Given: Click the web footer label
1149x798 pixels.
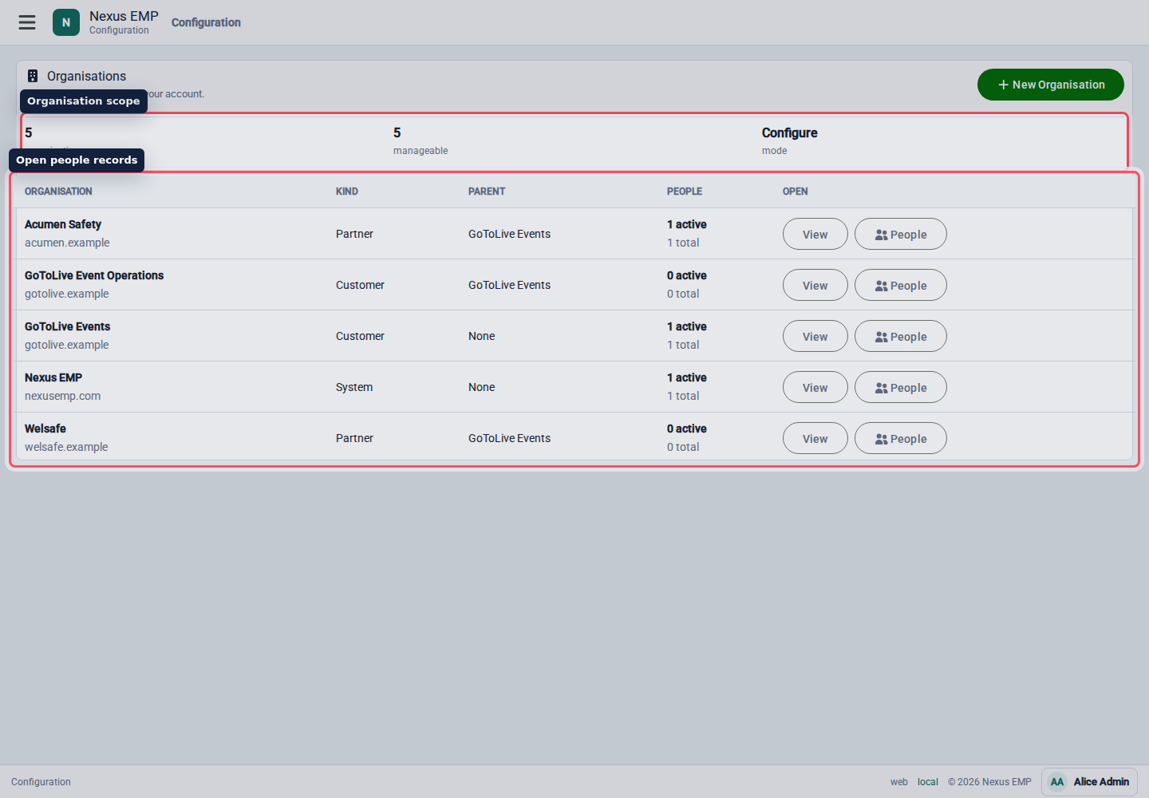Looking at the screenshot, I should [899, 782].
